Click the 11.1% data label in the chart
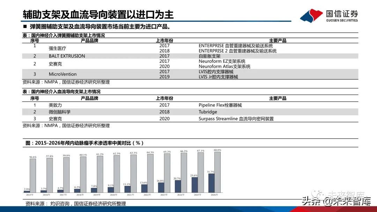Image resolution: width=377 pixels, height=212 pixels. (127, 184)
